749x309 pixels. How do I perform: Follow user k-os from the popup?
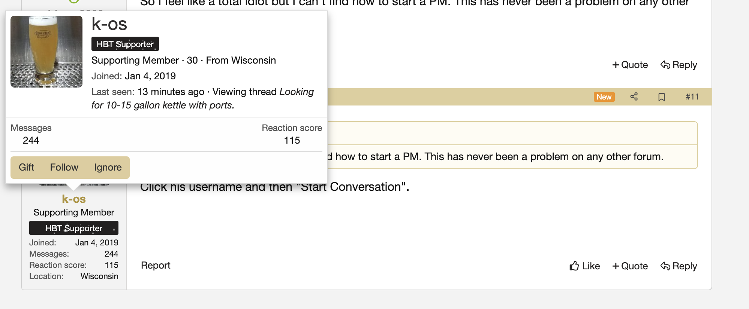tap(64, 167)
